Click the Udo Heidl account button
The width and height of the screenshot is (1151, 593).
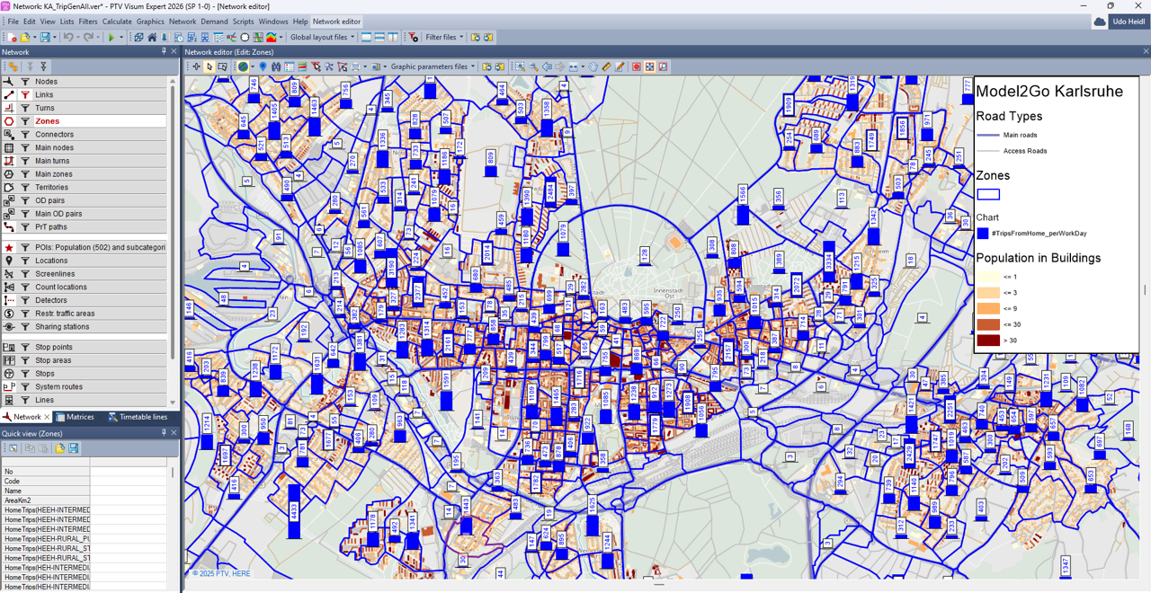point(1128,22)
